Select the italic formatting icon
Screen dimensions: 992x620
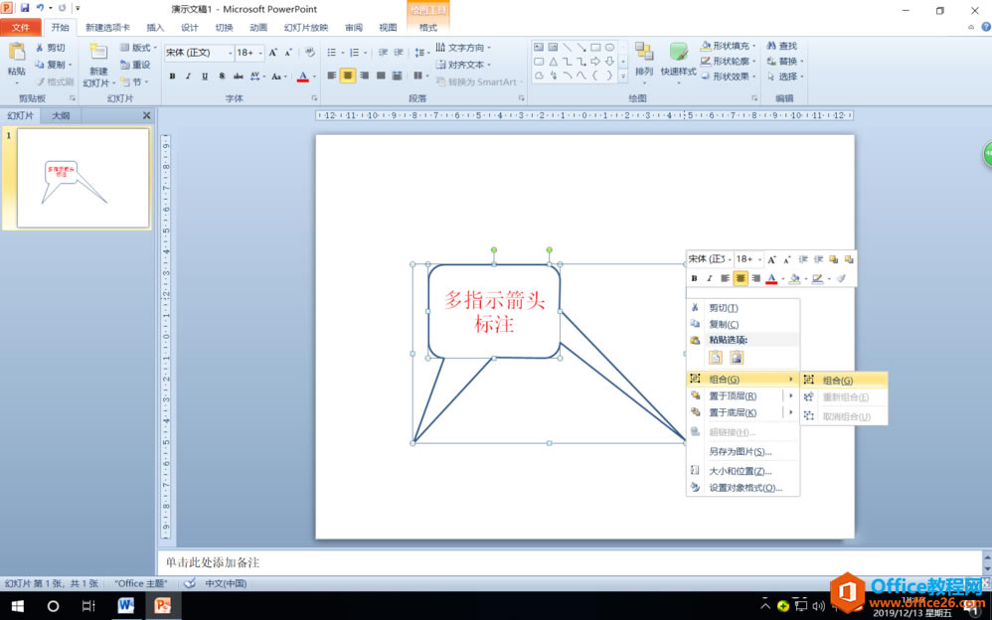click(188, 77)
